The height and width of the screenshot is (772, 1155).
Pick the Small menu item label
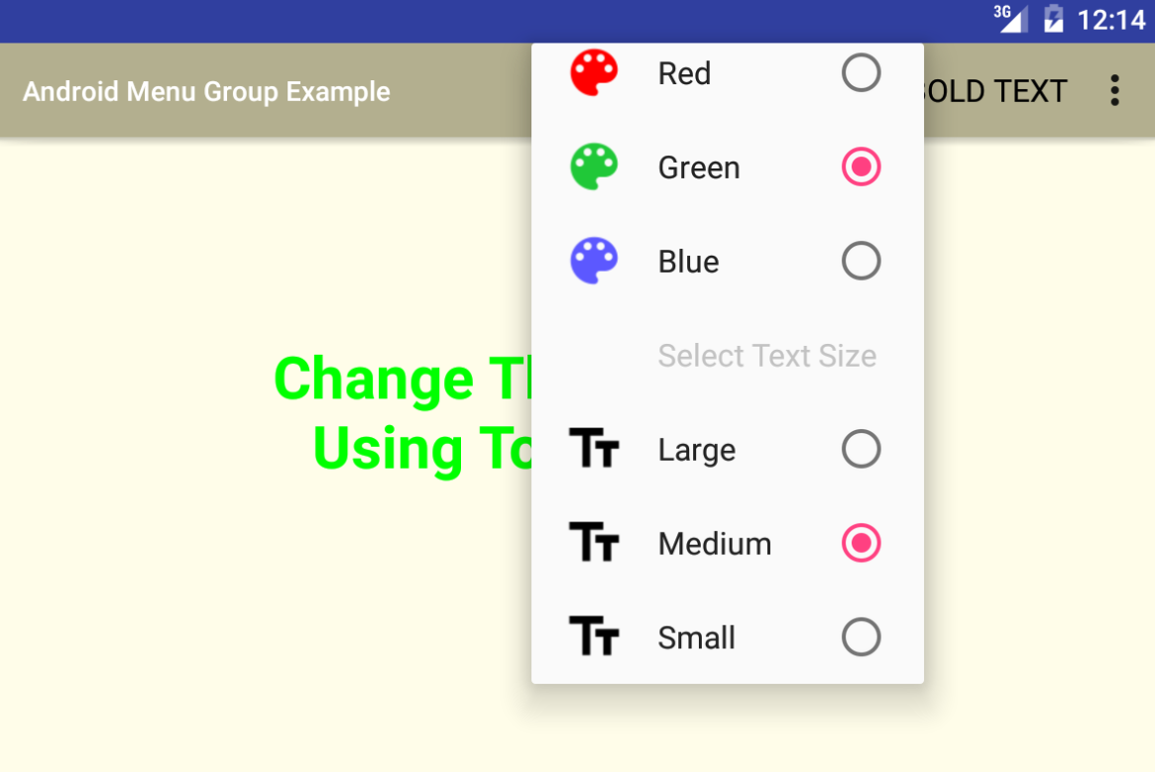(x=696, y=637)
